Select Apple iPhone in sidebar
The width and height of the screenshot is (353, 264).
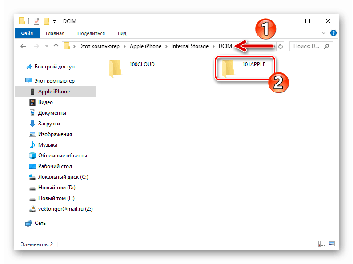click(x=56, y=92)
